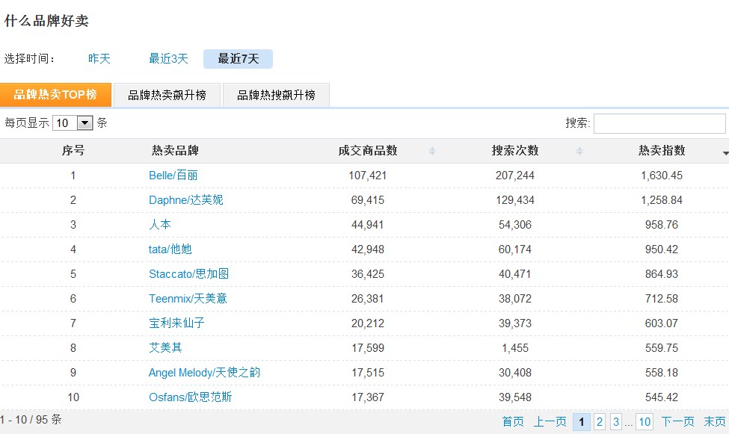Viewport: 729px width, 434px height.
Task: Open 品牌热搜飙升榜 tab
Action: (276, 95)
